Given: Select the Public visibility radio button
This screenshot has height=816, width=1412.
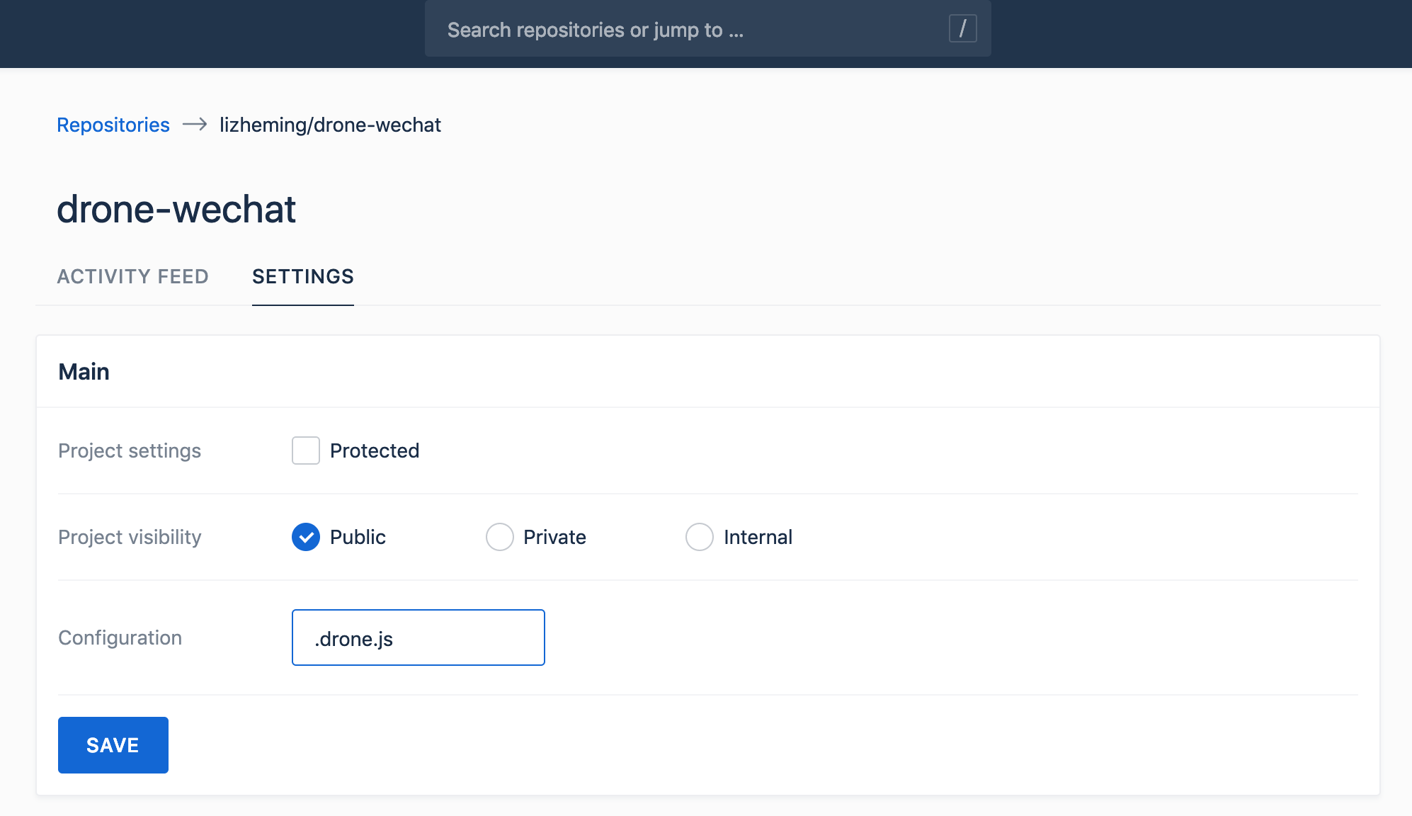Looking at the screenshot, I should click(306, 537).
